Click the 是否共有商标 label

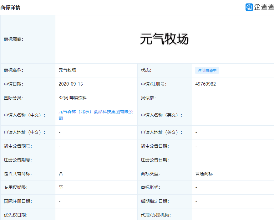click(18, 174)
